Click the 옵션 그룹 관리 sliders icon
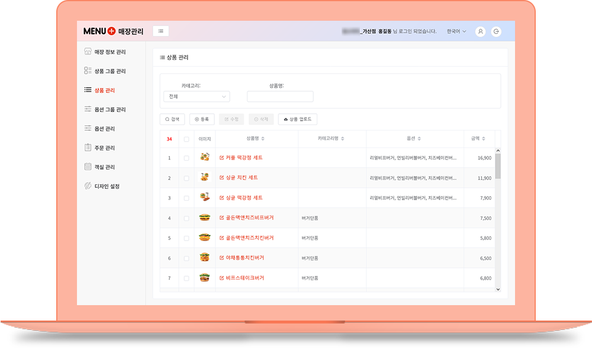Image resolution: width=592 pixels, height=349 pixels. (x=88, y=110)
